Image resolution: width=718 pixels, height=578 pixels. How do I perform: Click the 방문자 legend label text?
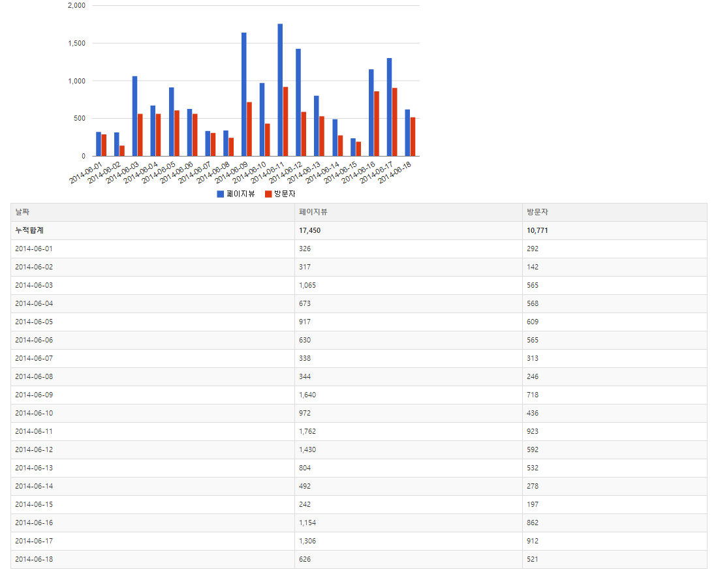pyautogui.click(x=285, y=194)
